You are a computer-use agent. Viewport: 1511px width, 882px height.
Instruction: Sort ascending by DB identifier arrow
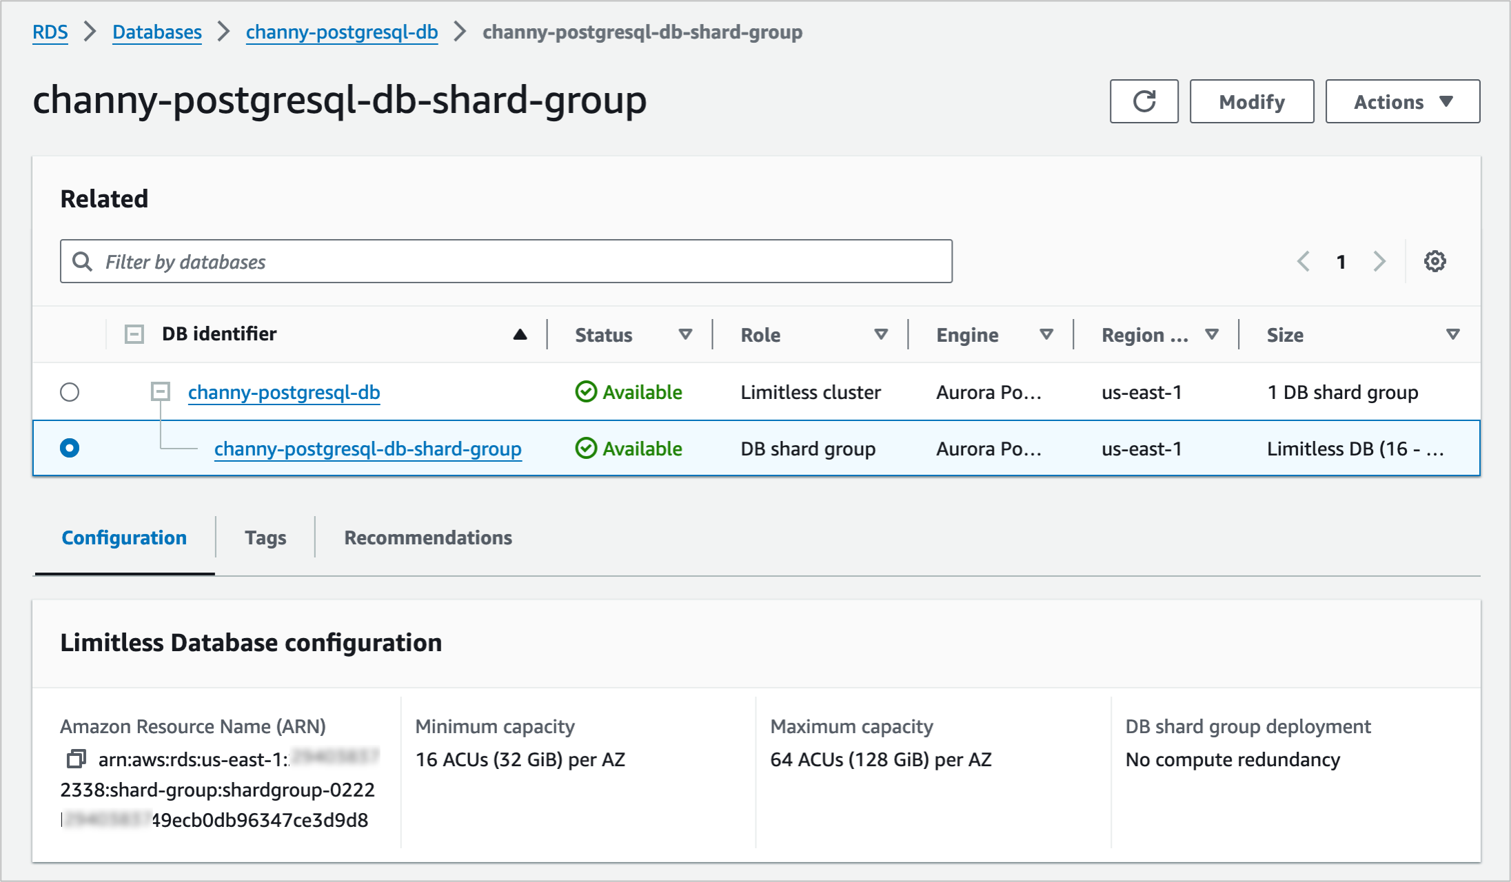pyautogui.click(x=520, y=334)
